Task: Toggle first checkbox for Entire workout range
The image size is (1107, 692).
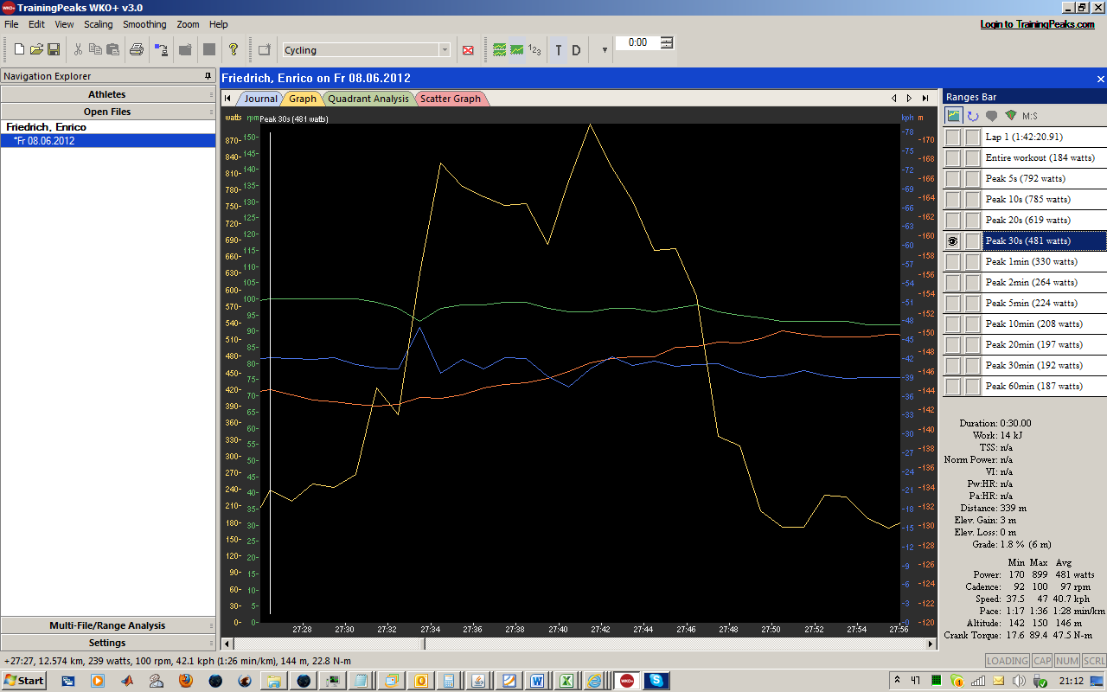Action: pos(952,158)
